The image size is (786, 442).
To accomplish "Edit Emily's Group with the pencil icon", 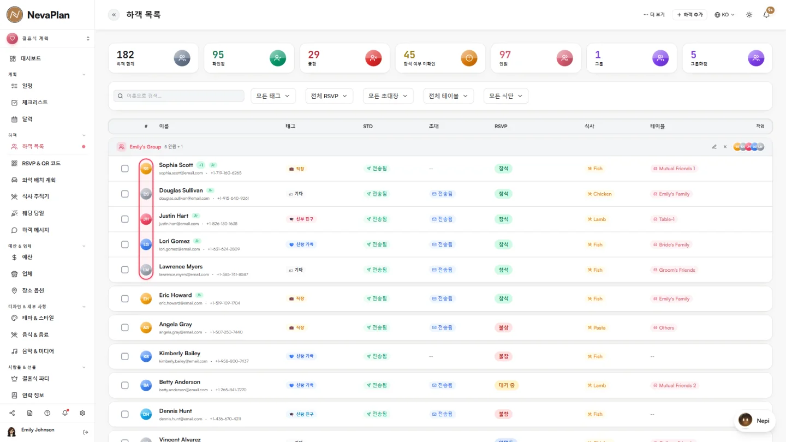I will pyautogui.click(x=714, y=147).
